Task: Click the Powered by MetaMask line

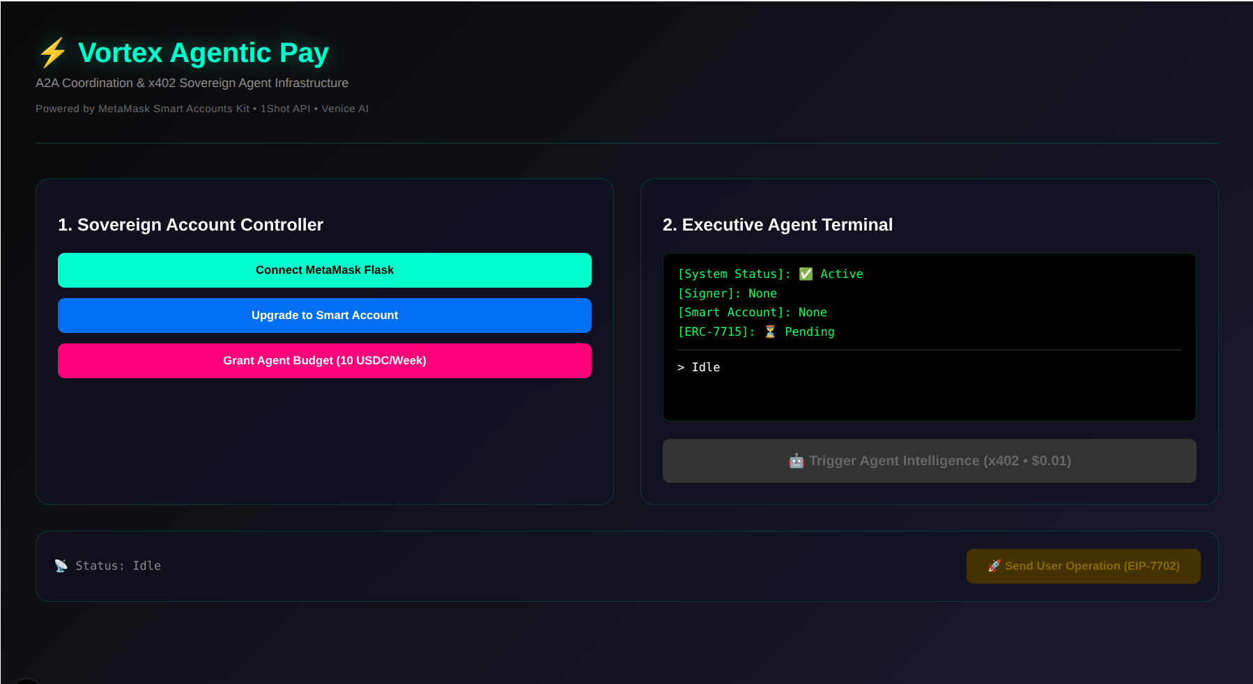Action: click(202, 109)
